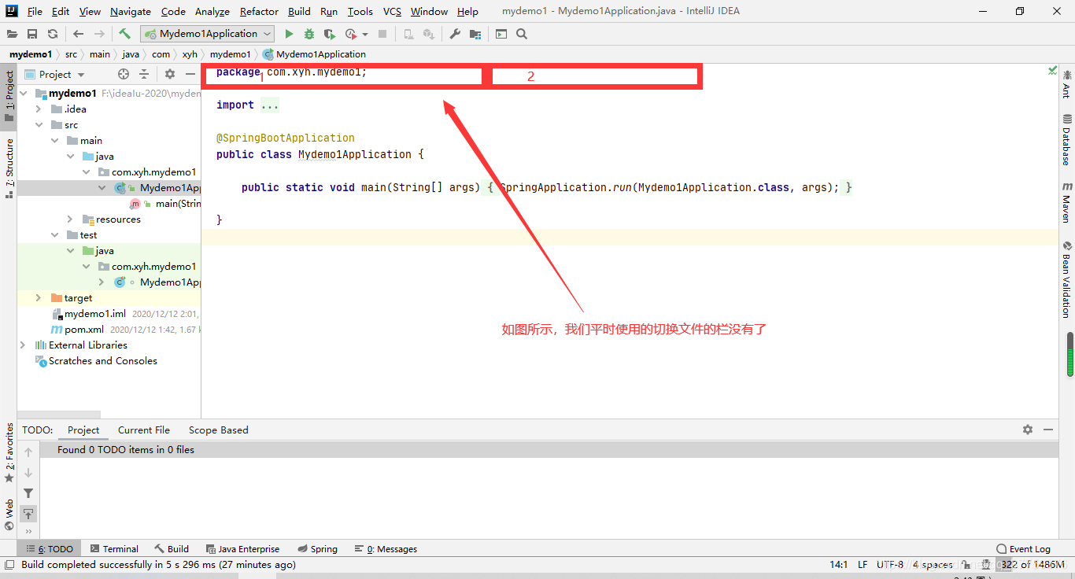The width and height of the screenshot is (1075, 579).
Task: Open Bean Validation side tool window
Action: click(x=1067, y=278)
